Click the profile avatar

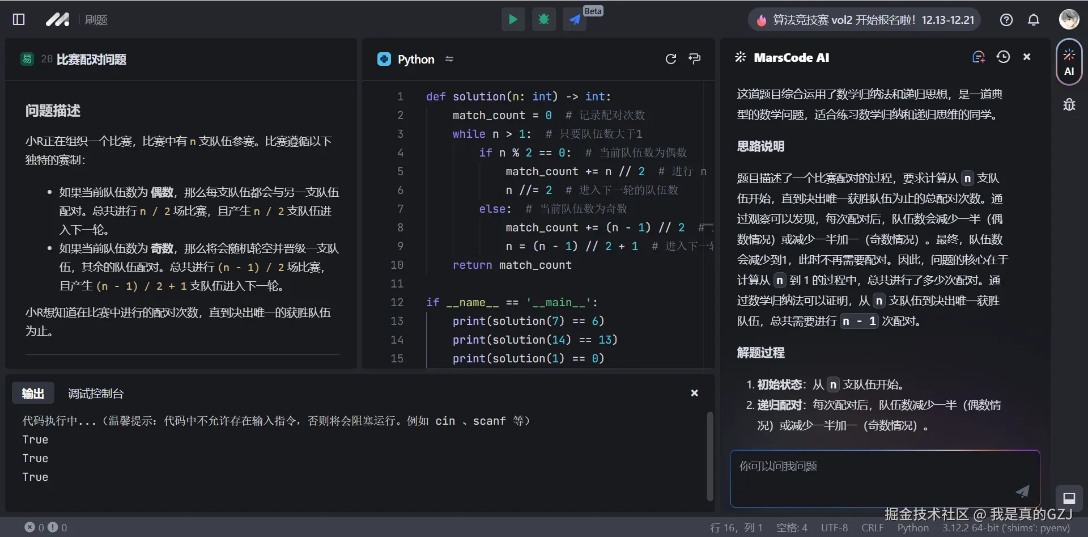pos(1069,19)
